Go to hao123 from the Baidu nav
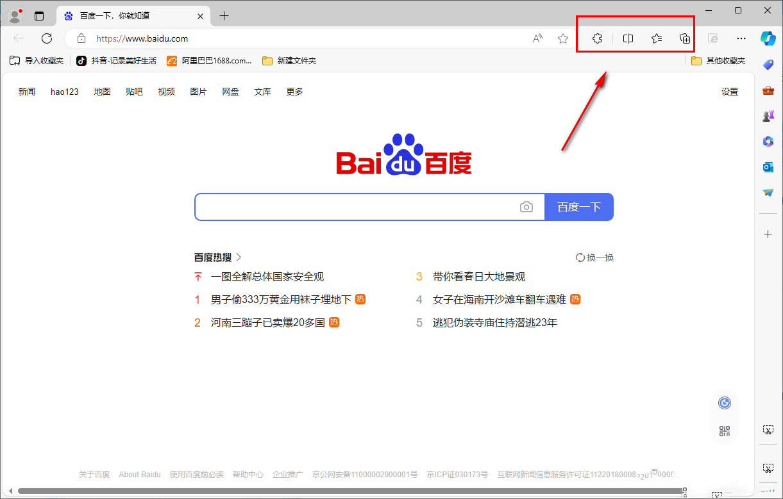Screen dimensions: 783x499 click(x=65, y=92)
